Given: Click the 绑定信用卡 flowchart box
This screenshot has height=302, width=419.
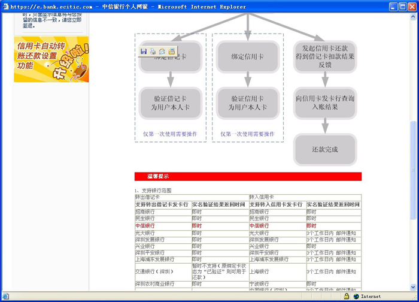Looking at the screenshot, I should 247,57.
